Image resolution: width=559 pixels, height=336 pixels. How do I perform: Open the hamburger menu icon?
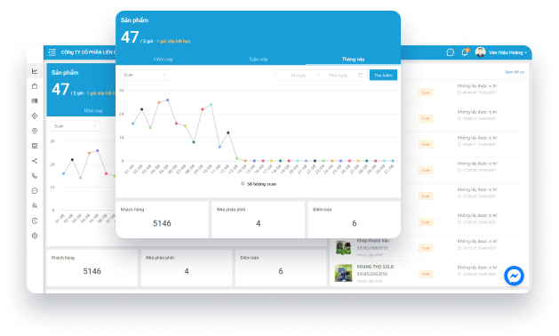point(52,52)
